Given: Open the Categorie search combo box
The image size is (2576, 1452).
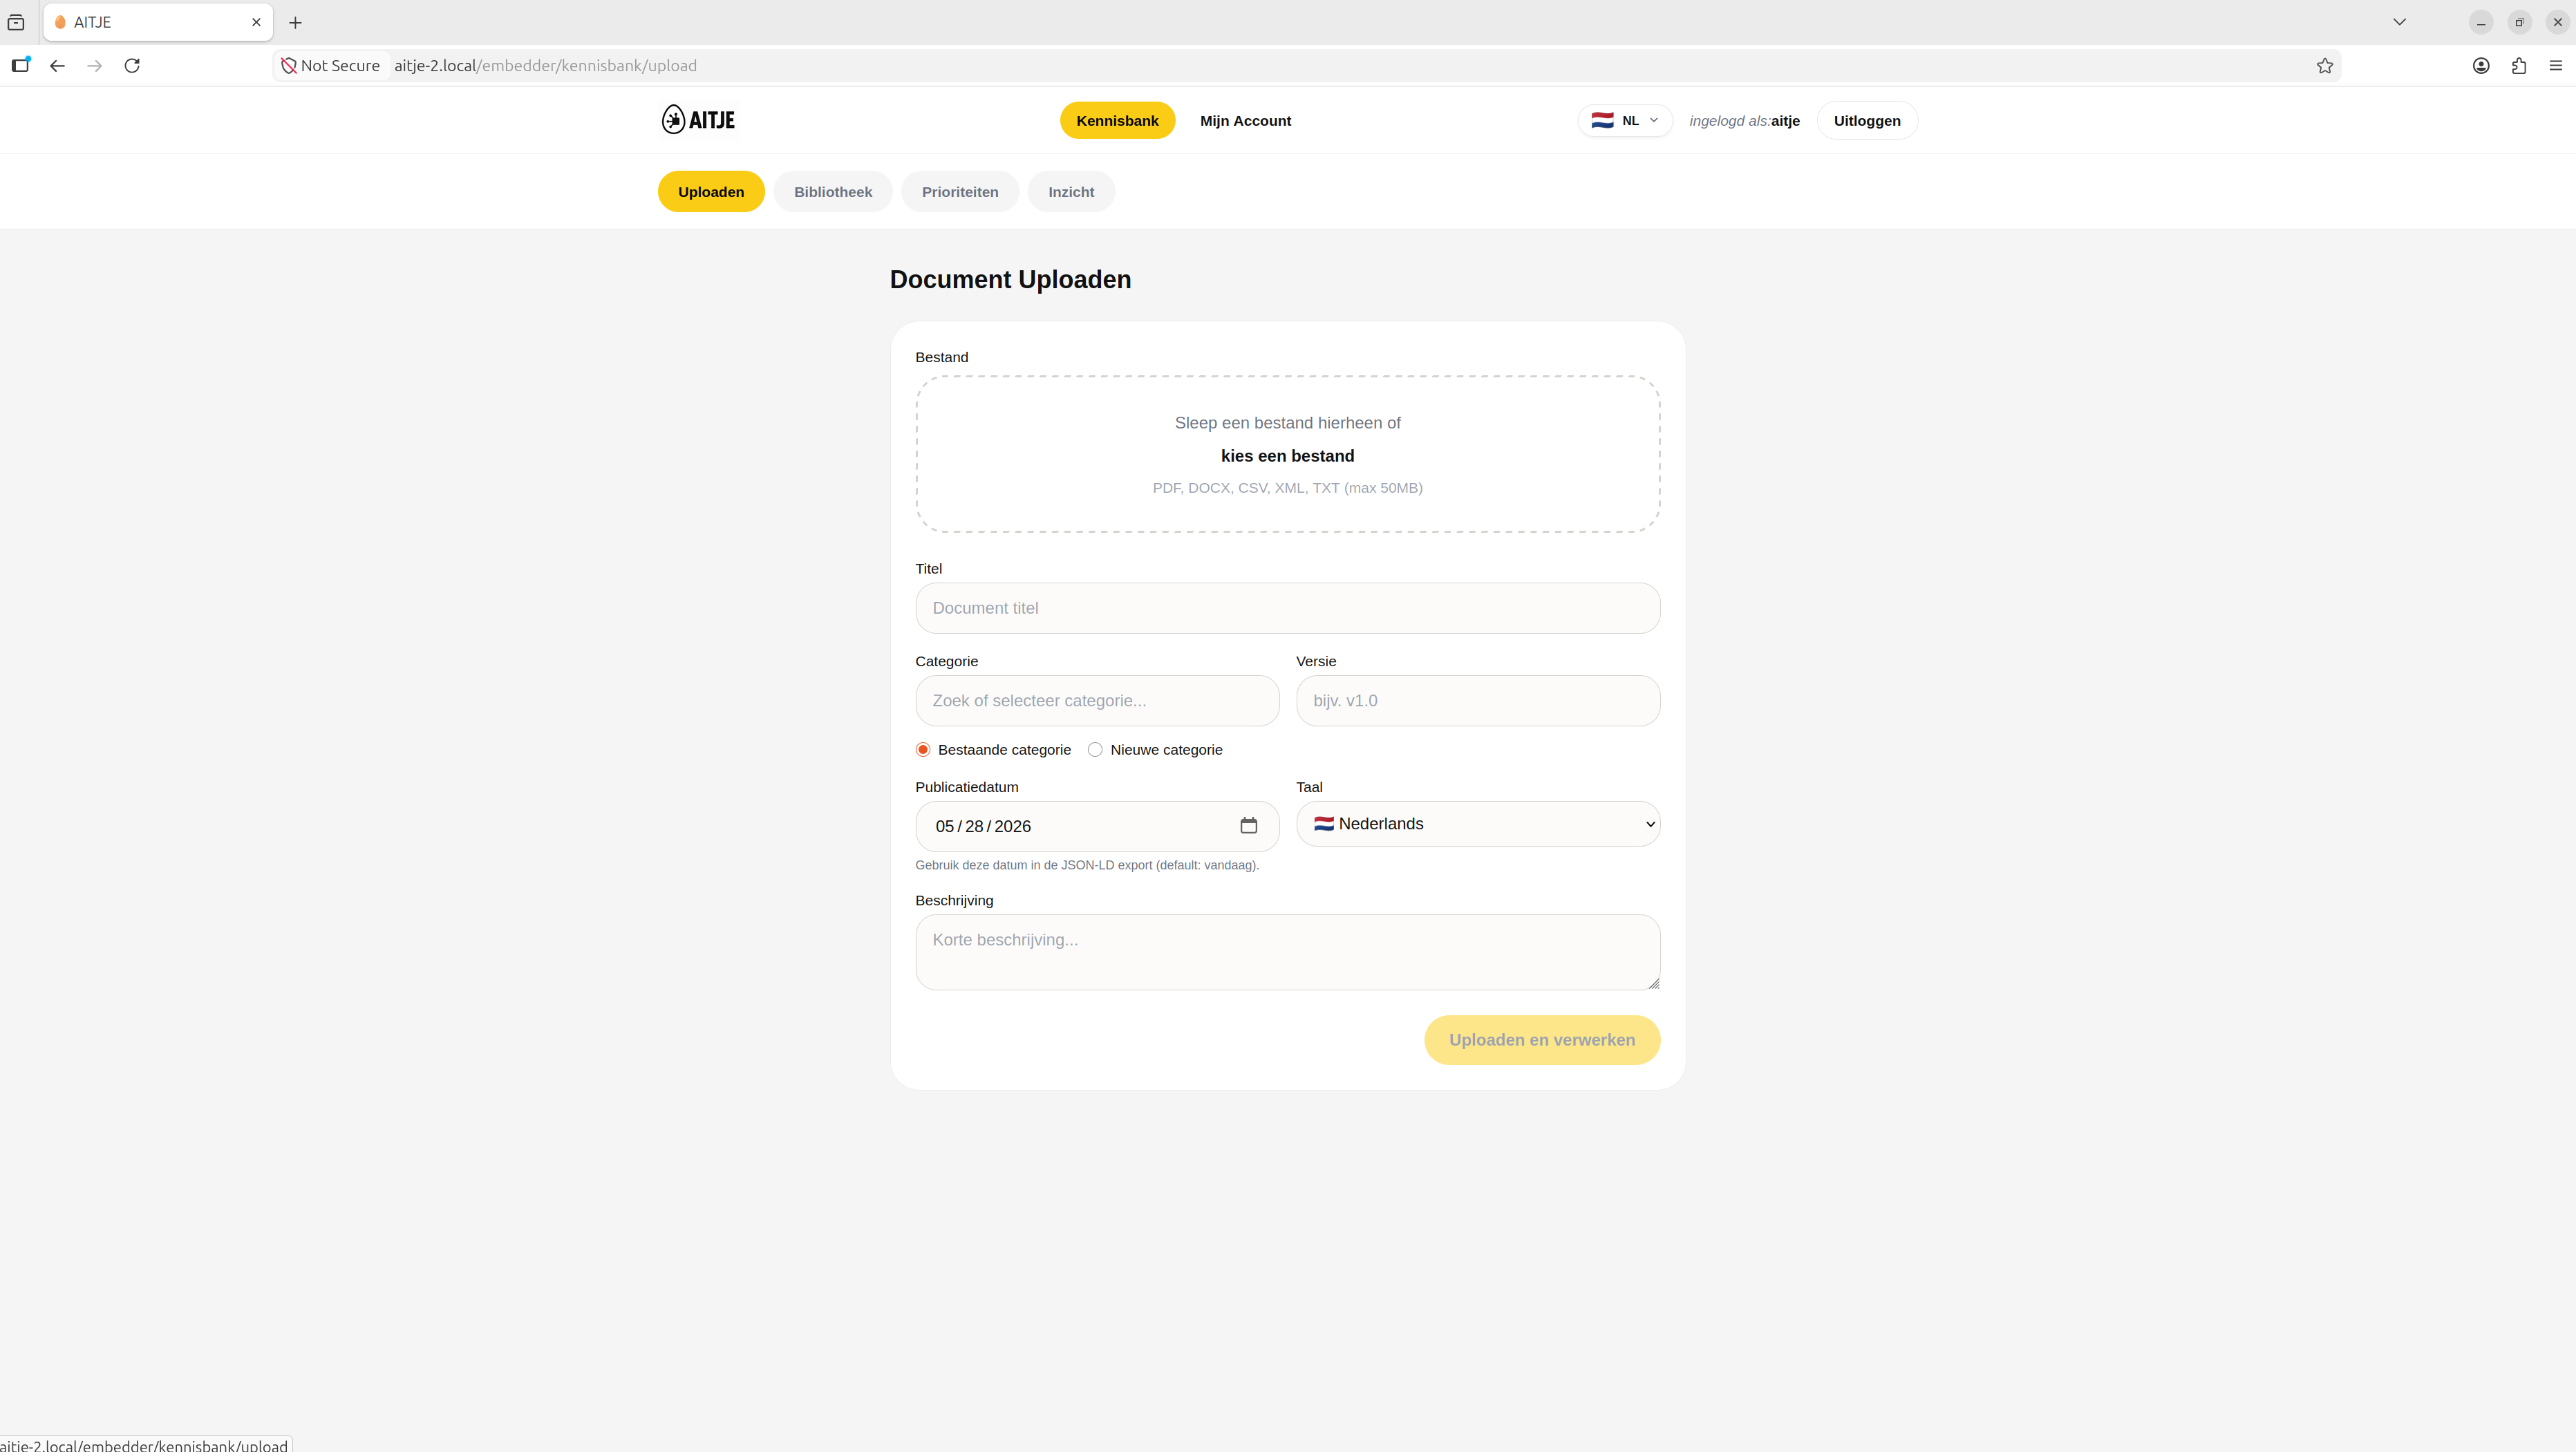Looking at the screenshot, I should click(1097, 700).
